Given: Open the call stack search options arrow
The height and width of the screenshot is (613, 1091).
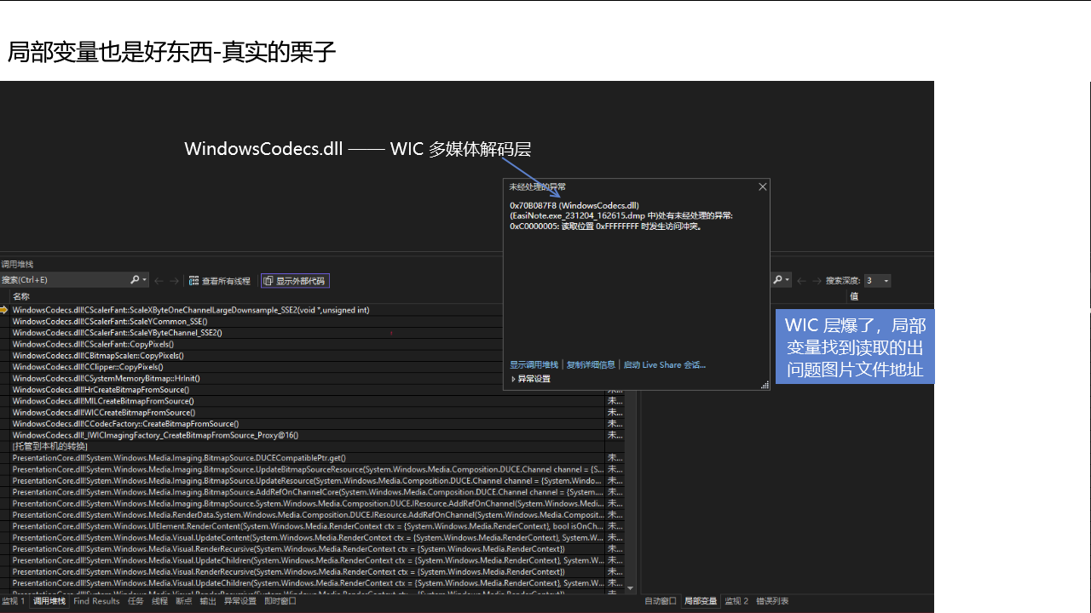Looking at the screenshot, I should pos(145,281).
